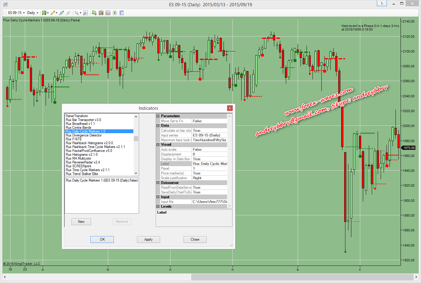Open the Indicators line chart icon

pos(108,13)
